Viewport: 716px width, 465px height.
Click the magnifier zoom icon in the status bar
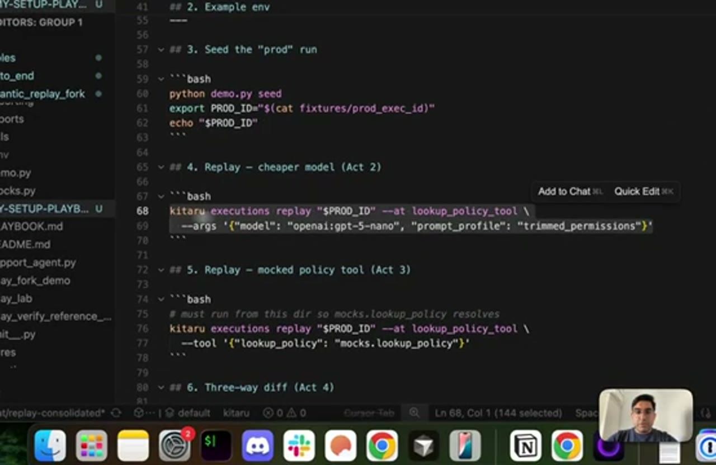[414, 412]
